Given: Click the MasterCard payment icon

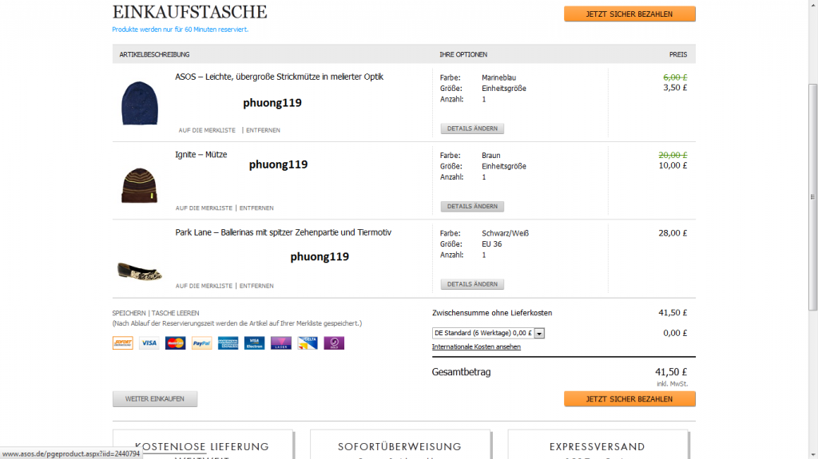Looking at the screenshot, I should pyautogui.click(x=175, y=343).
